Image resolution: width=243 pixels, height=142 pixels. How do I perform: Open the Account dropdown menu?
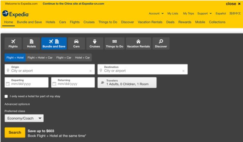(x=156, y=14)
